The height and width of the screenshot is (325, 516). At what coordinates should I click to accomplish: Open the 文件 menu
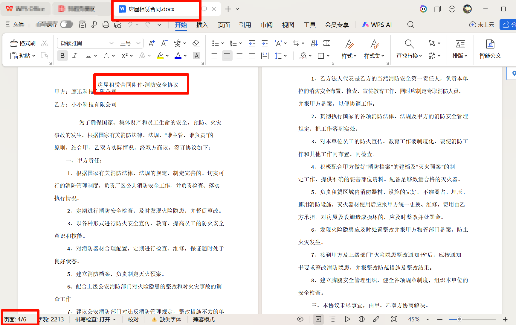click(x=15, y=24)
